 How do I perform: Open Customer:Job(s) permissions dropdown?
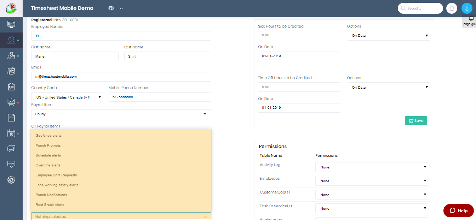coord(372,195)
